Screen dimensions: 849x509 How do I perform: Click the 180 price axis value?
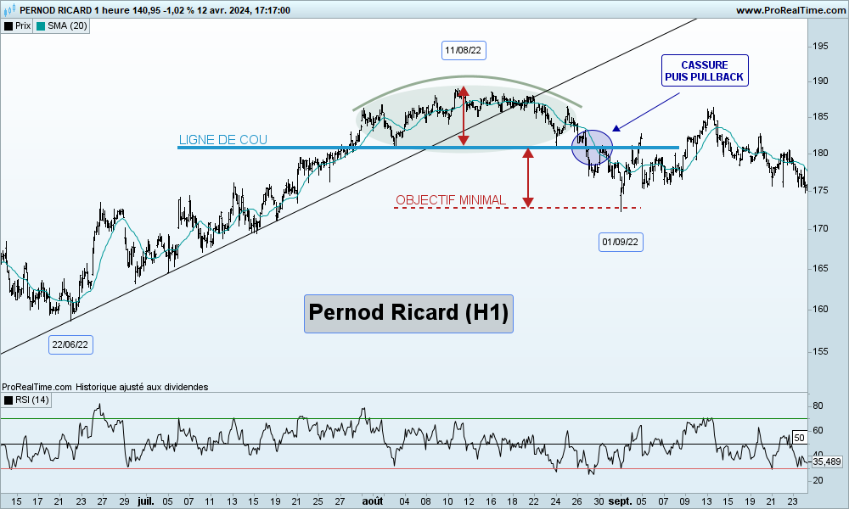click(x=820, y=153)
